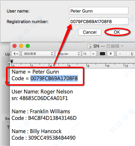Toggle underline formatting
Viewport: 135px width, 146px height.
click(x=132, y=54)
